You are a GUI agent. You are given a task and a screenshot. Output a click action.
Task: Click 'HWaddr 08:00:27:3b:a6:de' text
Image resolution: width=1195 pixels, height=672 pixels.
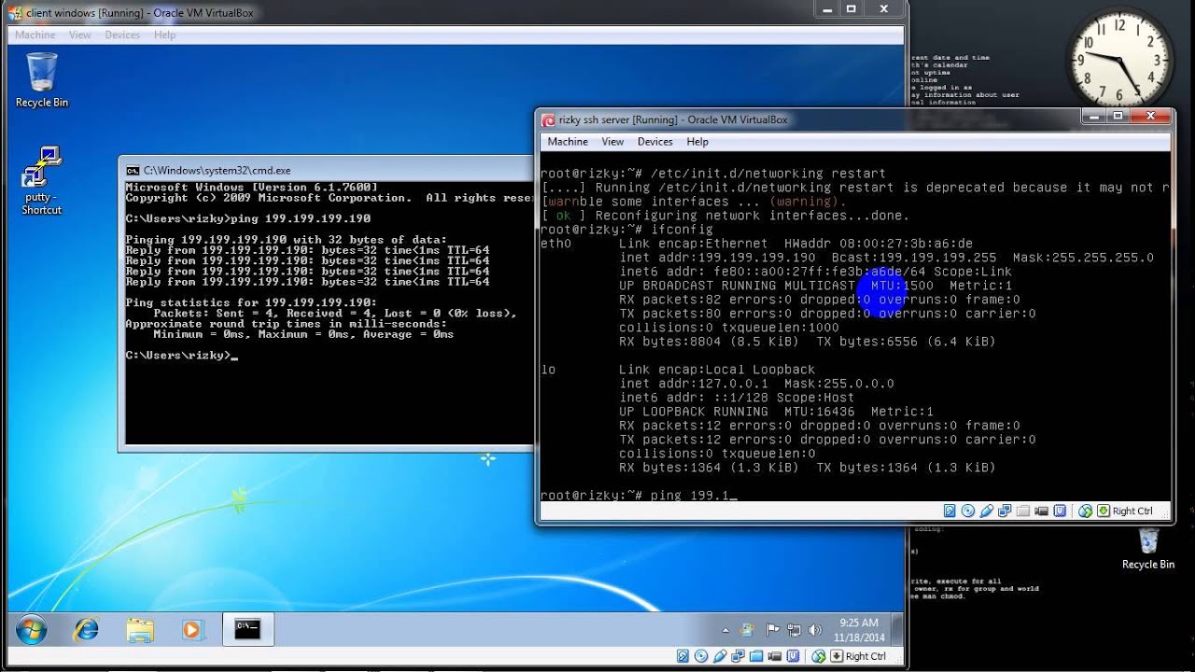click(x=879, y=244)
